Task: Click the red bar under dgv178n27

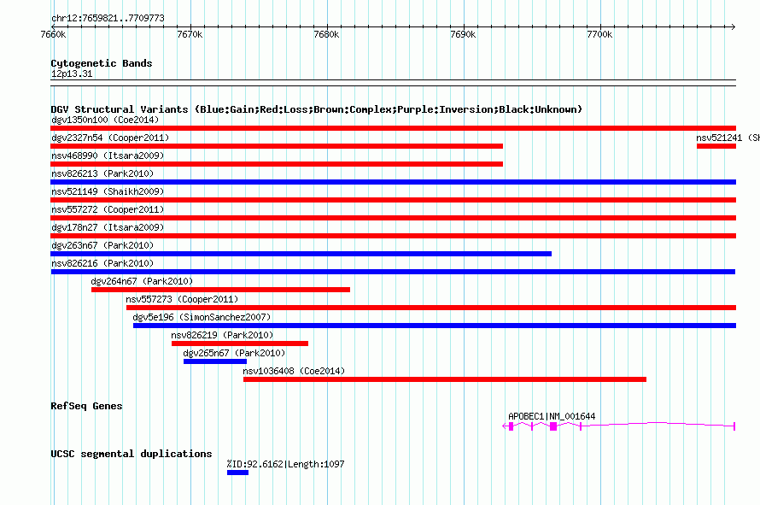Action: 393,236
